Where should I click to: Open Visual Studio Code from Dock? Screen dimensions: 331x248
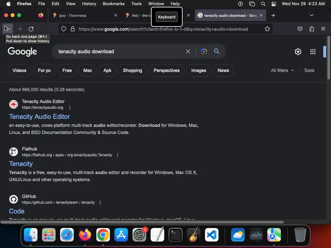(211, 235)
